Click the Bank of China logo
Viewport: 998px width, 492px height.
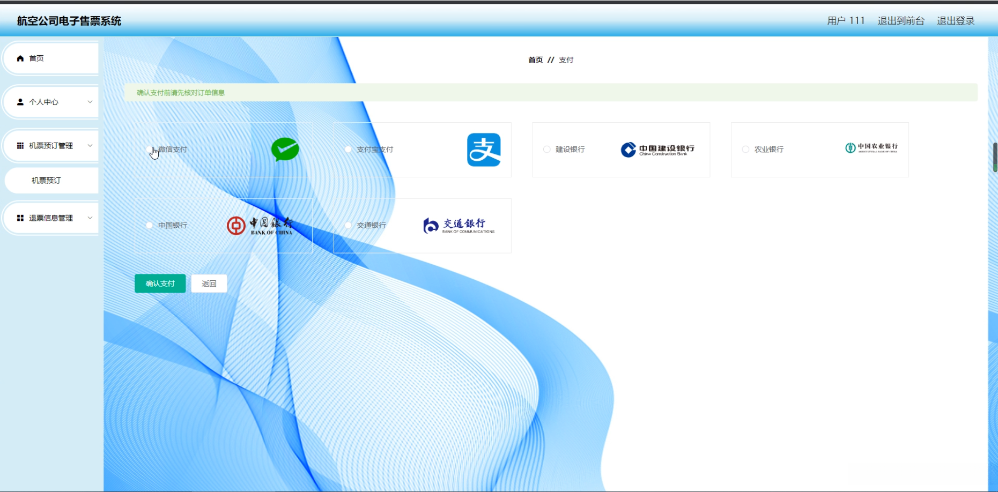click(260, 226)
